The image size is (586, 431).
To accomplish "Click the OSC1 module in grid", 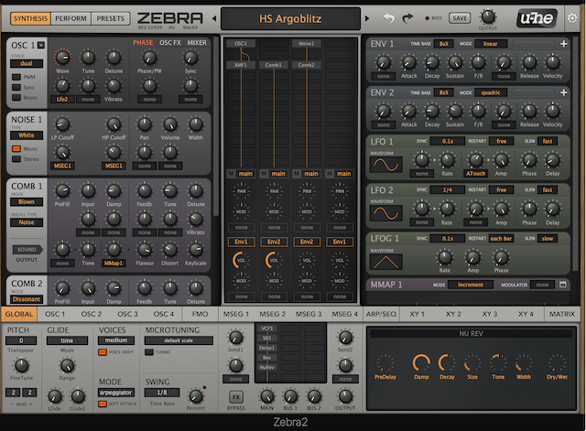I will coord(241,44).
